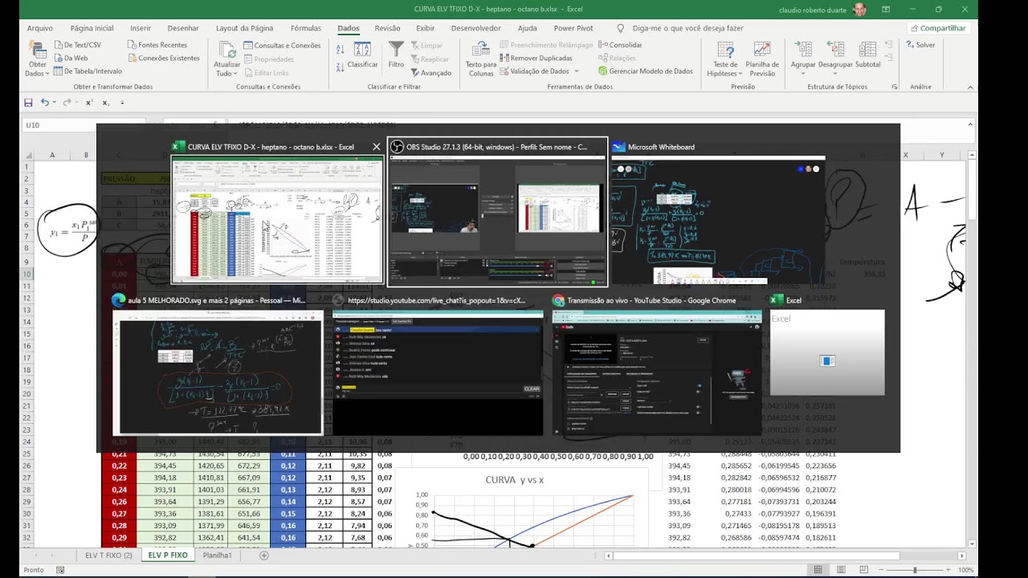This screenshot has height=578, width=1028.
Task: Click the Desagrupar icon
Action: point(835,50)
